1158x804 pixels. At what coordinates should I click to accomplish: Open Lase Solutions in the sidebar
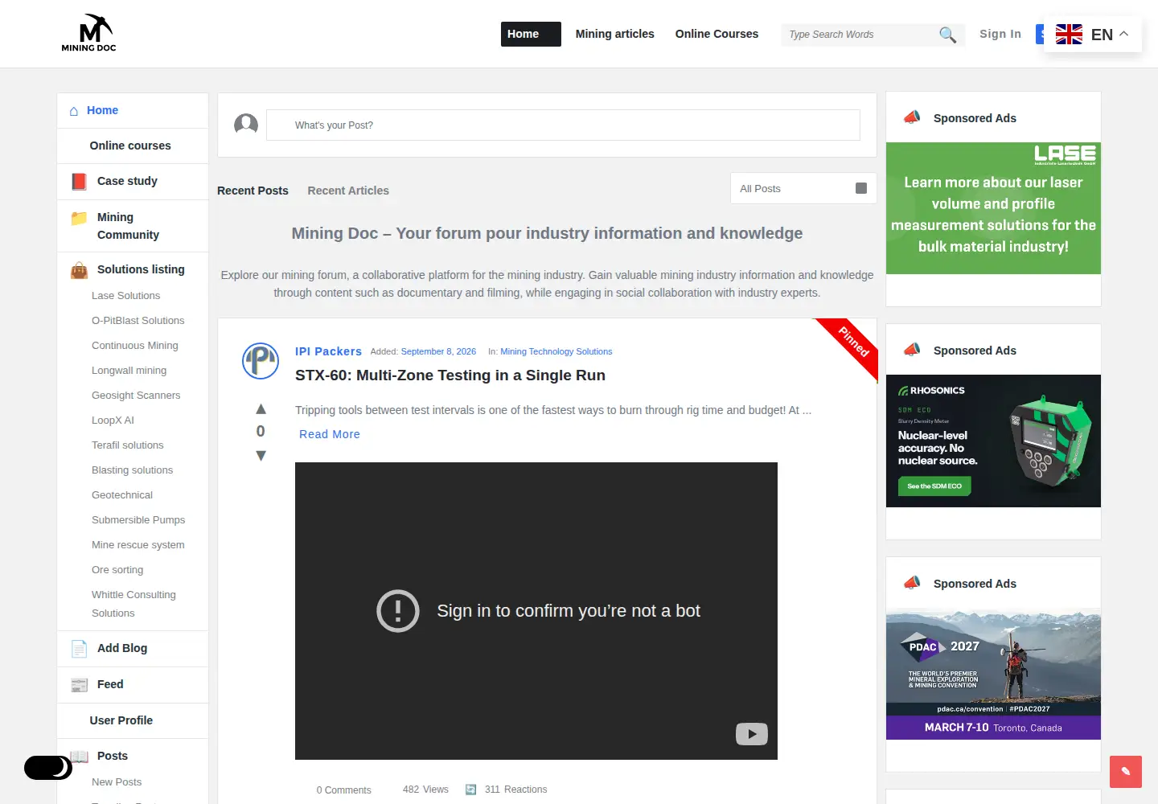(125, 296)
